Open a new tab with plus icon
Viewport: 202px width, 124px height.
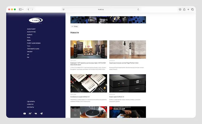click(x=188, y=9)
